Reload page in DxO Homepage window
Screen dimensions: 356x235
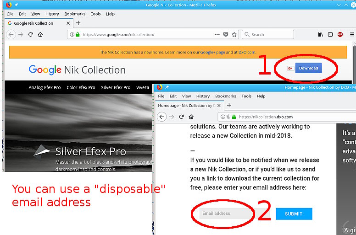pyautogui.click(x=181, y=117)
